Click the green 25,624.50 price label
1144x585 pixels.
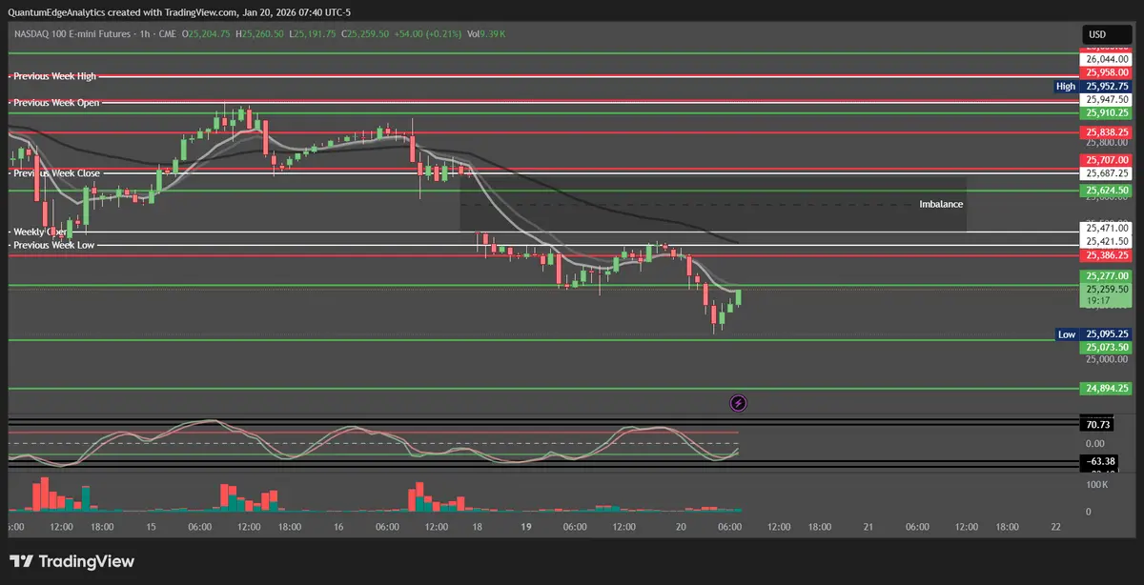click(1106, 191)
